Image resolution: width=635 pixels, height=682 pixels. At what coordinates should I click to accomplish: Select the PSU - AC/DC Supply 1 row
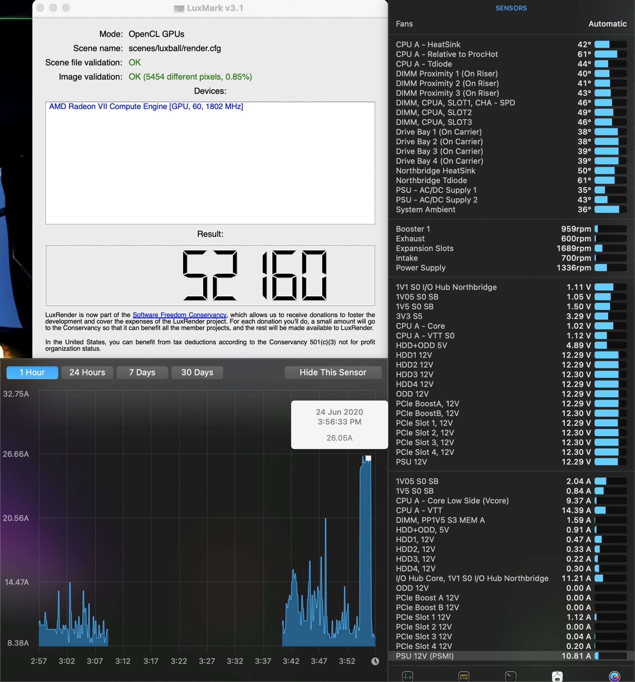[511, 190]
